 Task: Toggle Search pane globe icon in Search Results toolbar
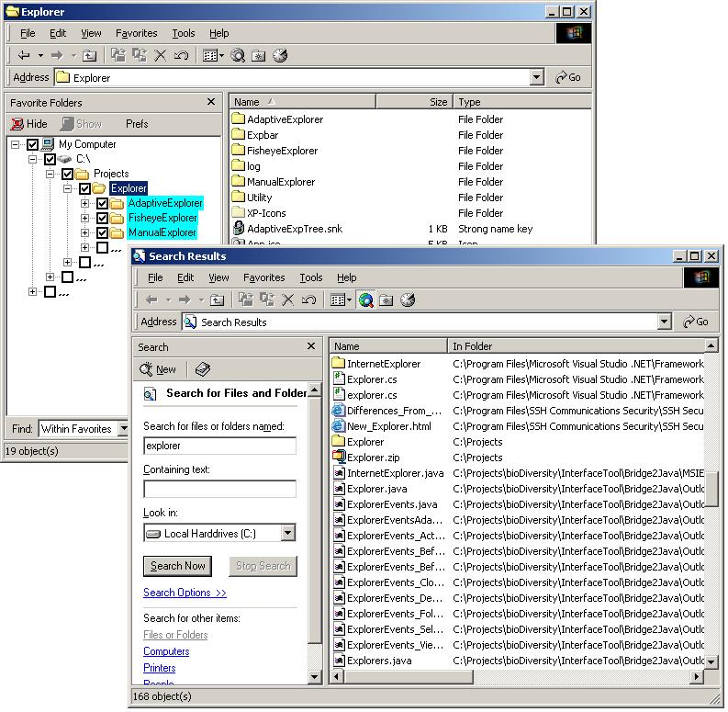366,299
